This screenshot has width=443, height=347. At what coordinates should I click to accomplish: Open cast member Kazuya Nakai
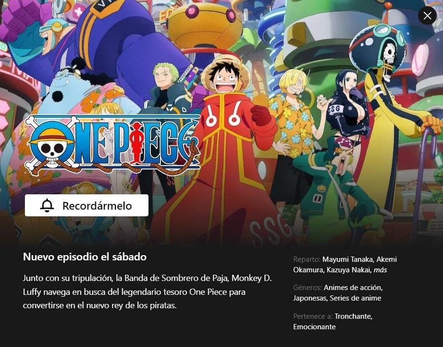[348, 270]
